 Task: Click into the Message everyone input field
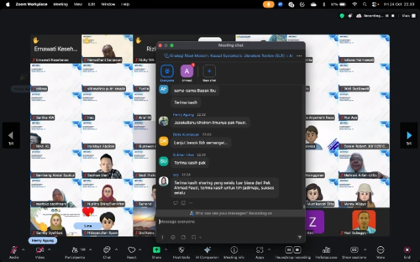pos(230,221)
